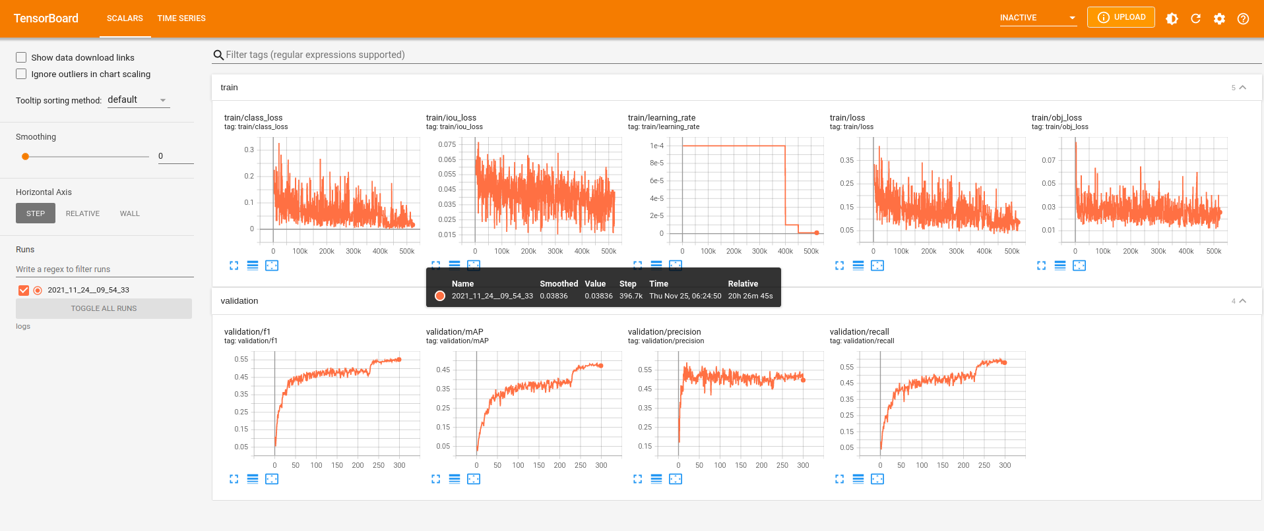This screenshot has width=1264, height=531.
Task: Enable Show data download links
Action: coord(21,57)
